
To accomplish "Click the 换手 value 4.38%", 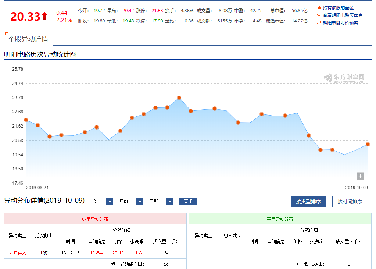I will tap(187, 11).
